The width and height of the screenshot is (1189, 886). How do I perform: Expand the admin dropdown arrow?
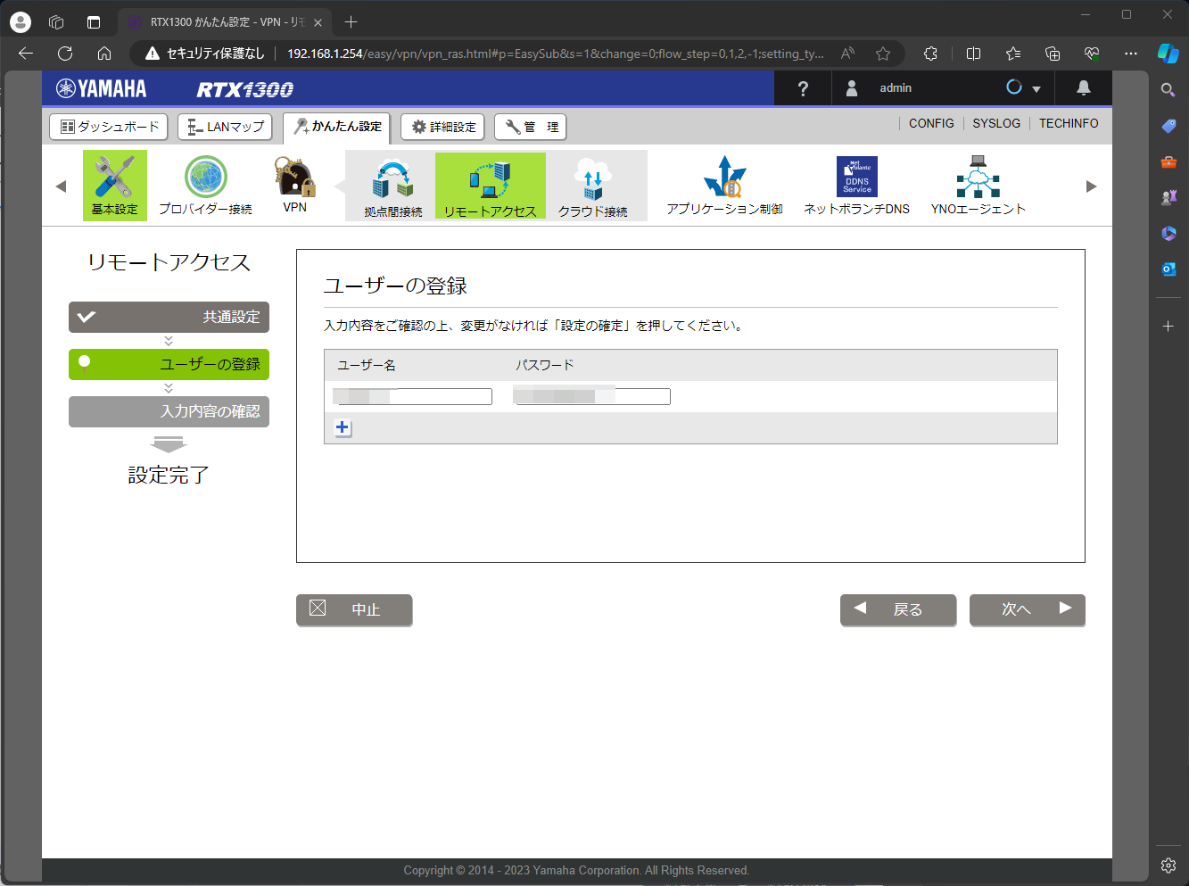click(x=1036, y=89)
